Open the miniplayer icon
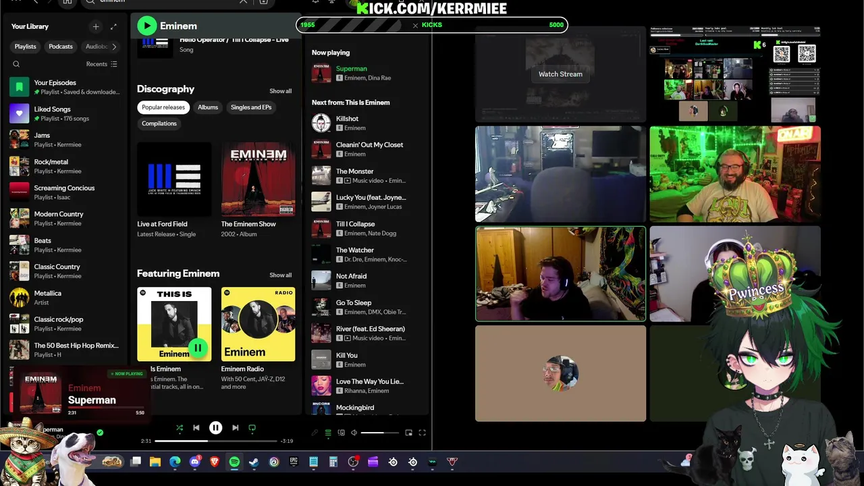This screenshot has width=864, height=486. point(408,433)
